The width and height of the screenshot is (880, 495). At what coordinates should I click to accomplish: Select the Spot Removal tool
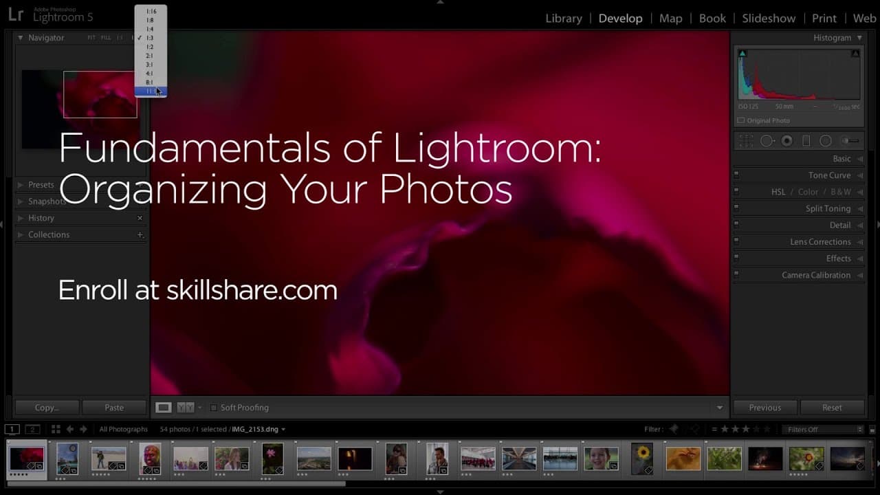(x=767, y=141)
